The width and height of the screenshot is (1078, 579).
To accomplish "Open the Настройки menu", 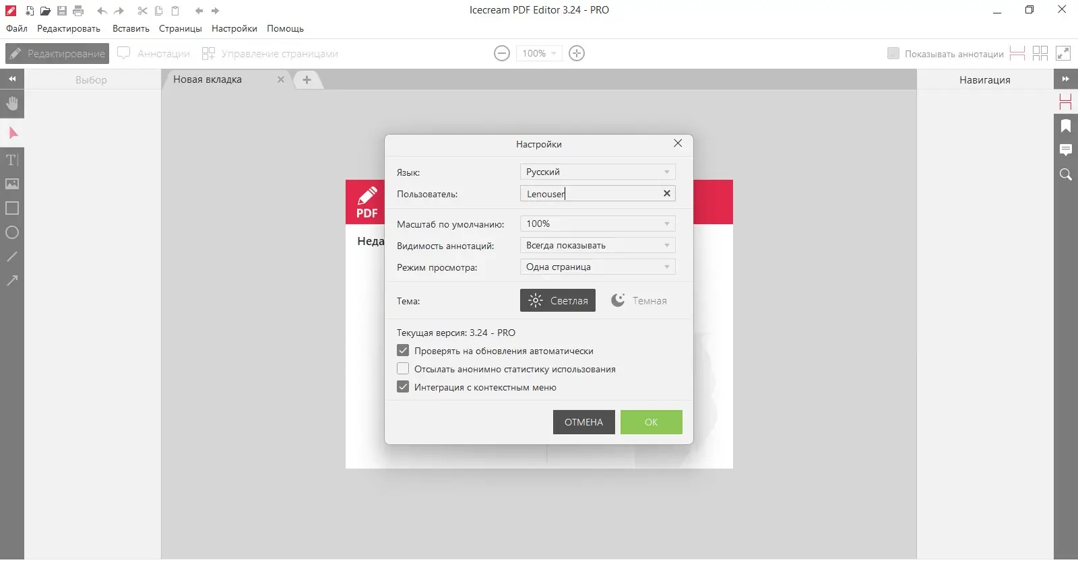I will click(234, 28).
